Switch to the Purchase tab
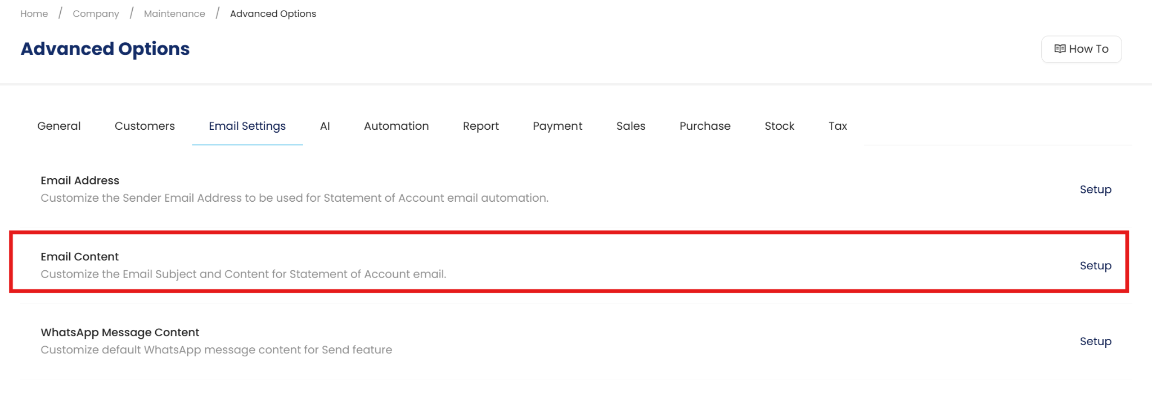The height and width of the screenshot is (408, 1152). [705, 126]
